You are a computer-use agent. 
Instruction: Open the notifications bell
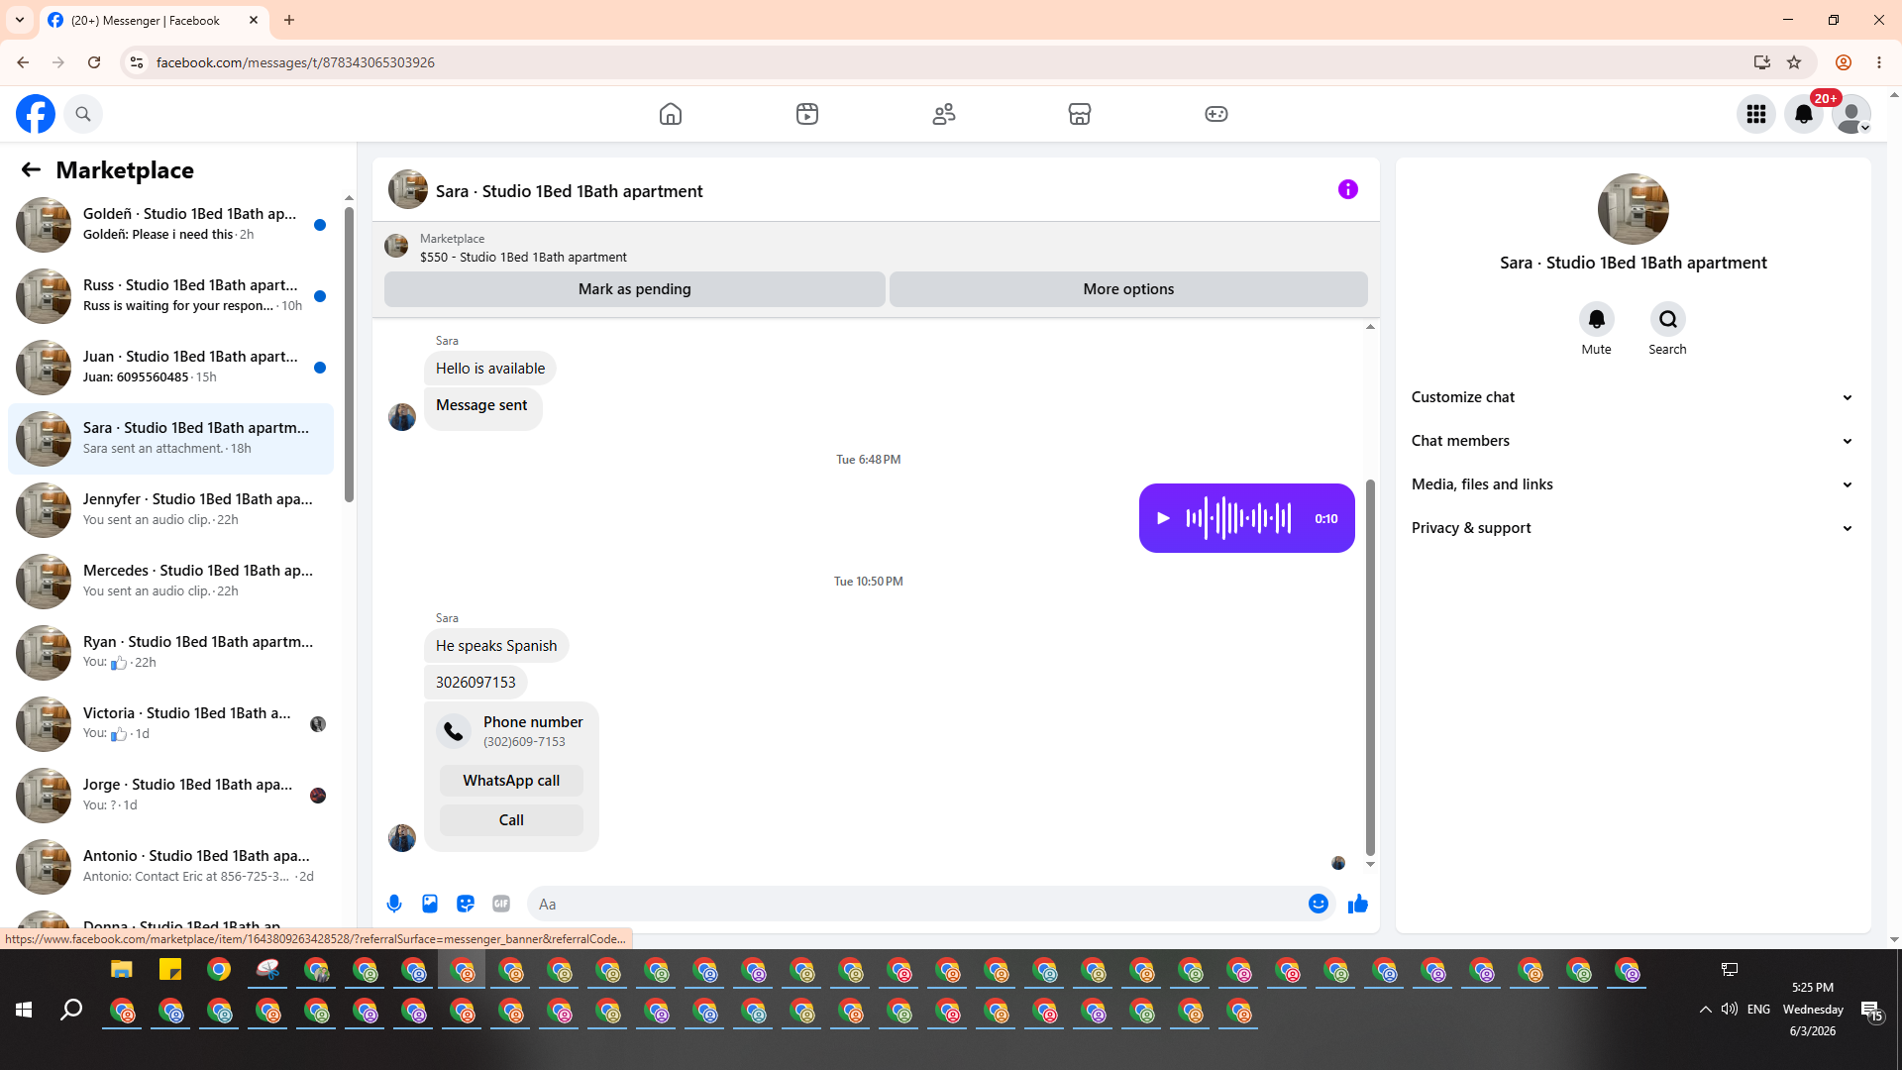(x=1804, y=114)
